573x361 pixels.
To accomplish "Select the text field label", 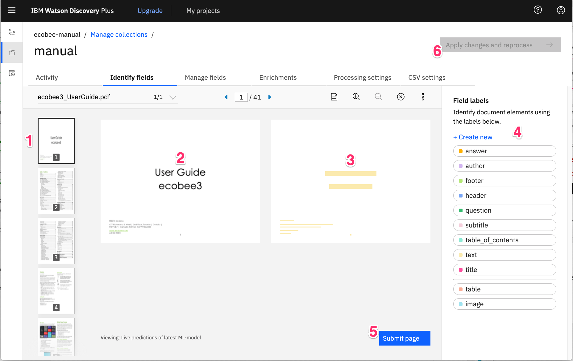I will point(505,255).
